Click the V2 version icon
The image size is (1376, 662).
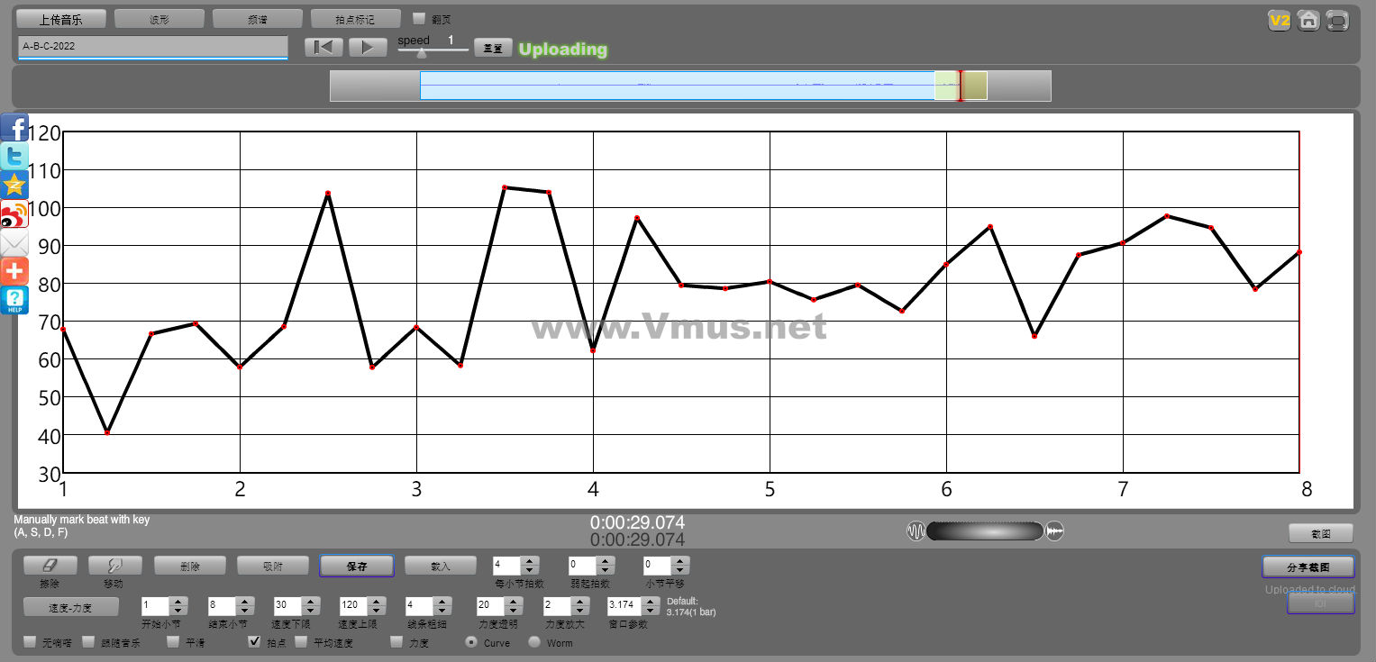point(1279,21)
